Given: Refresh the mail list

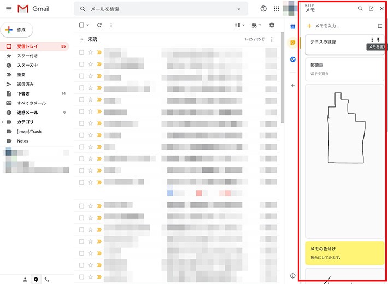Looking at the screenshot, I should point(99,25).
